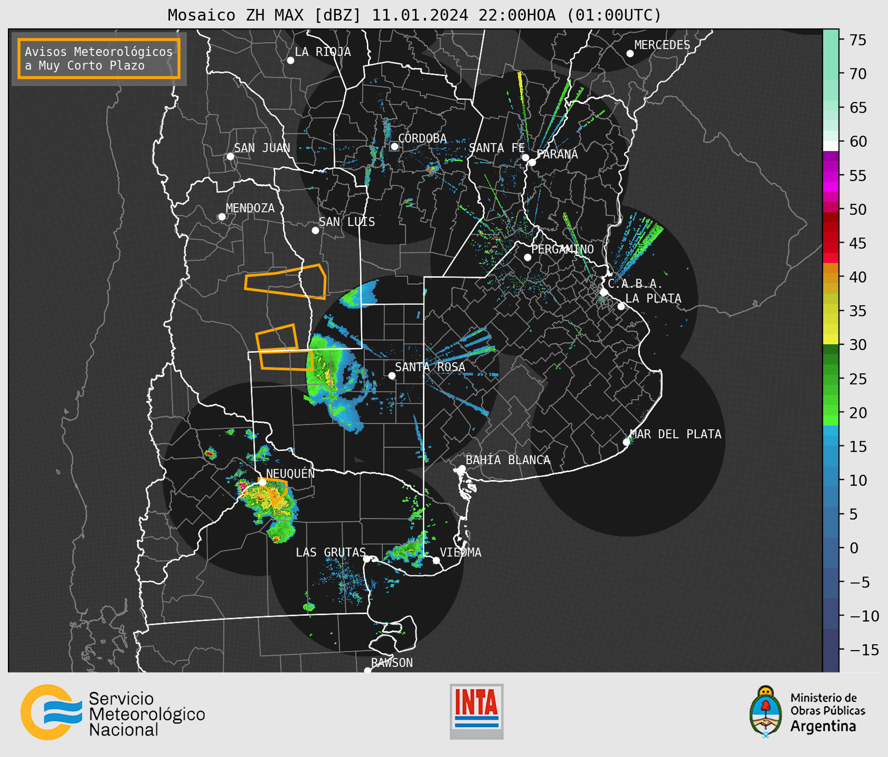The width and height of the screenshot is (888, 757).
Task: Click the Pergamino city marker dot
Action: coord(527,257)
